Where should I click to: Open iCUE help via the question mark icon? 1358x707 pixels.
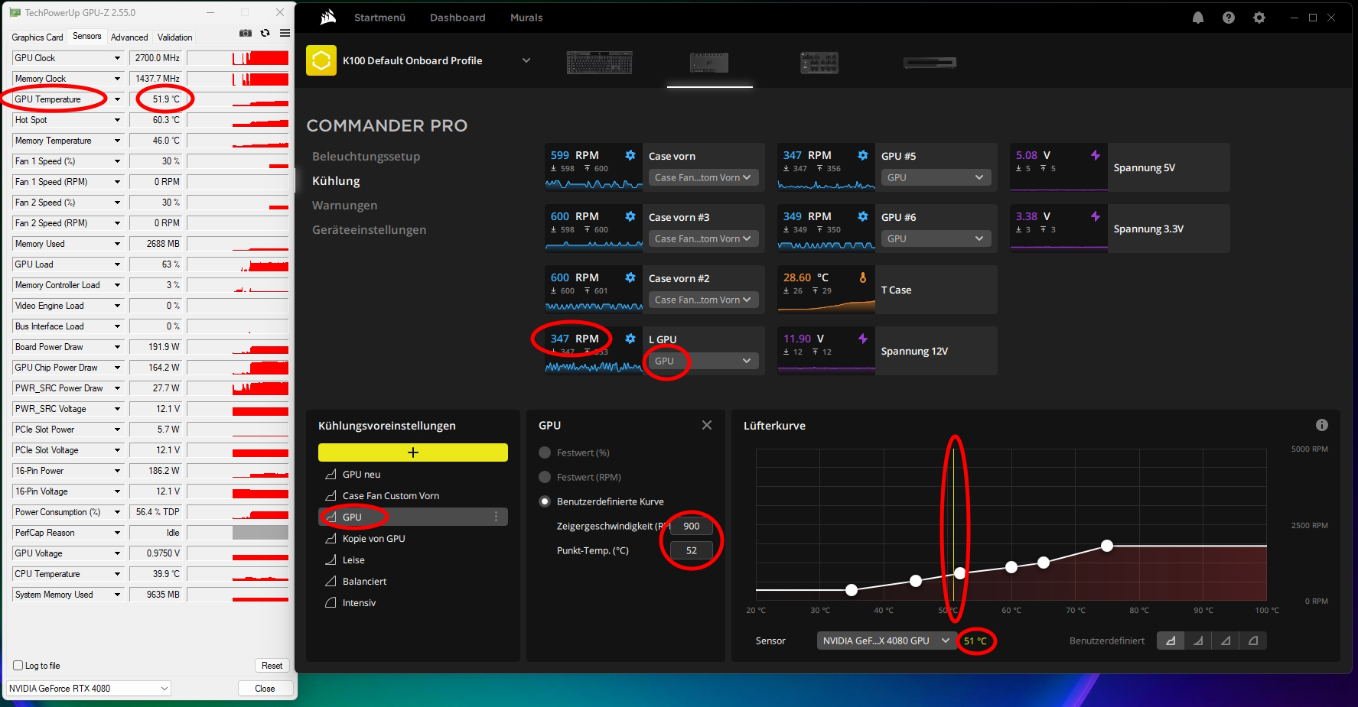point(1229,18)
